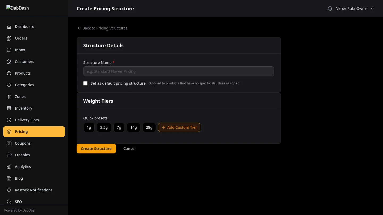383x215 pixels.
Task: Click the Create Structure button
Action: (x=96, y=149)
